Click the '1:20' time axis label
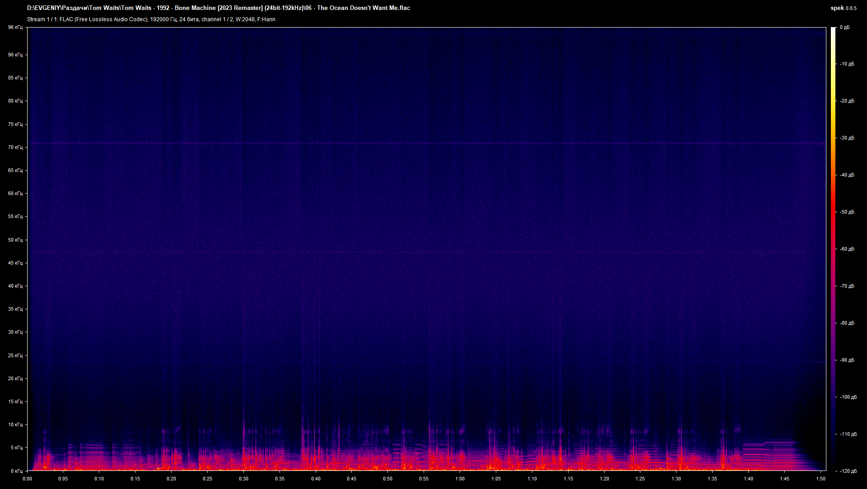 [605, 479]
